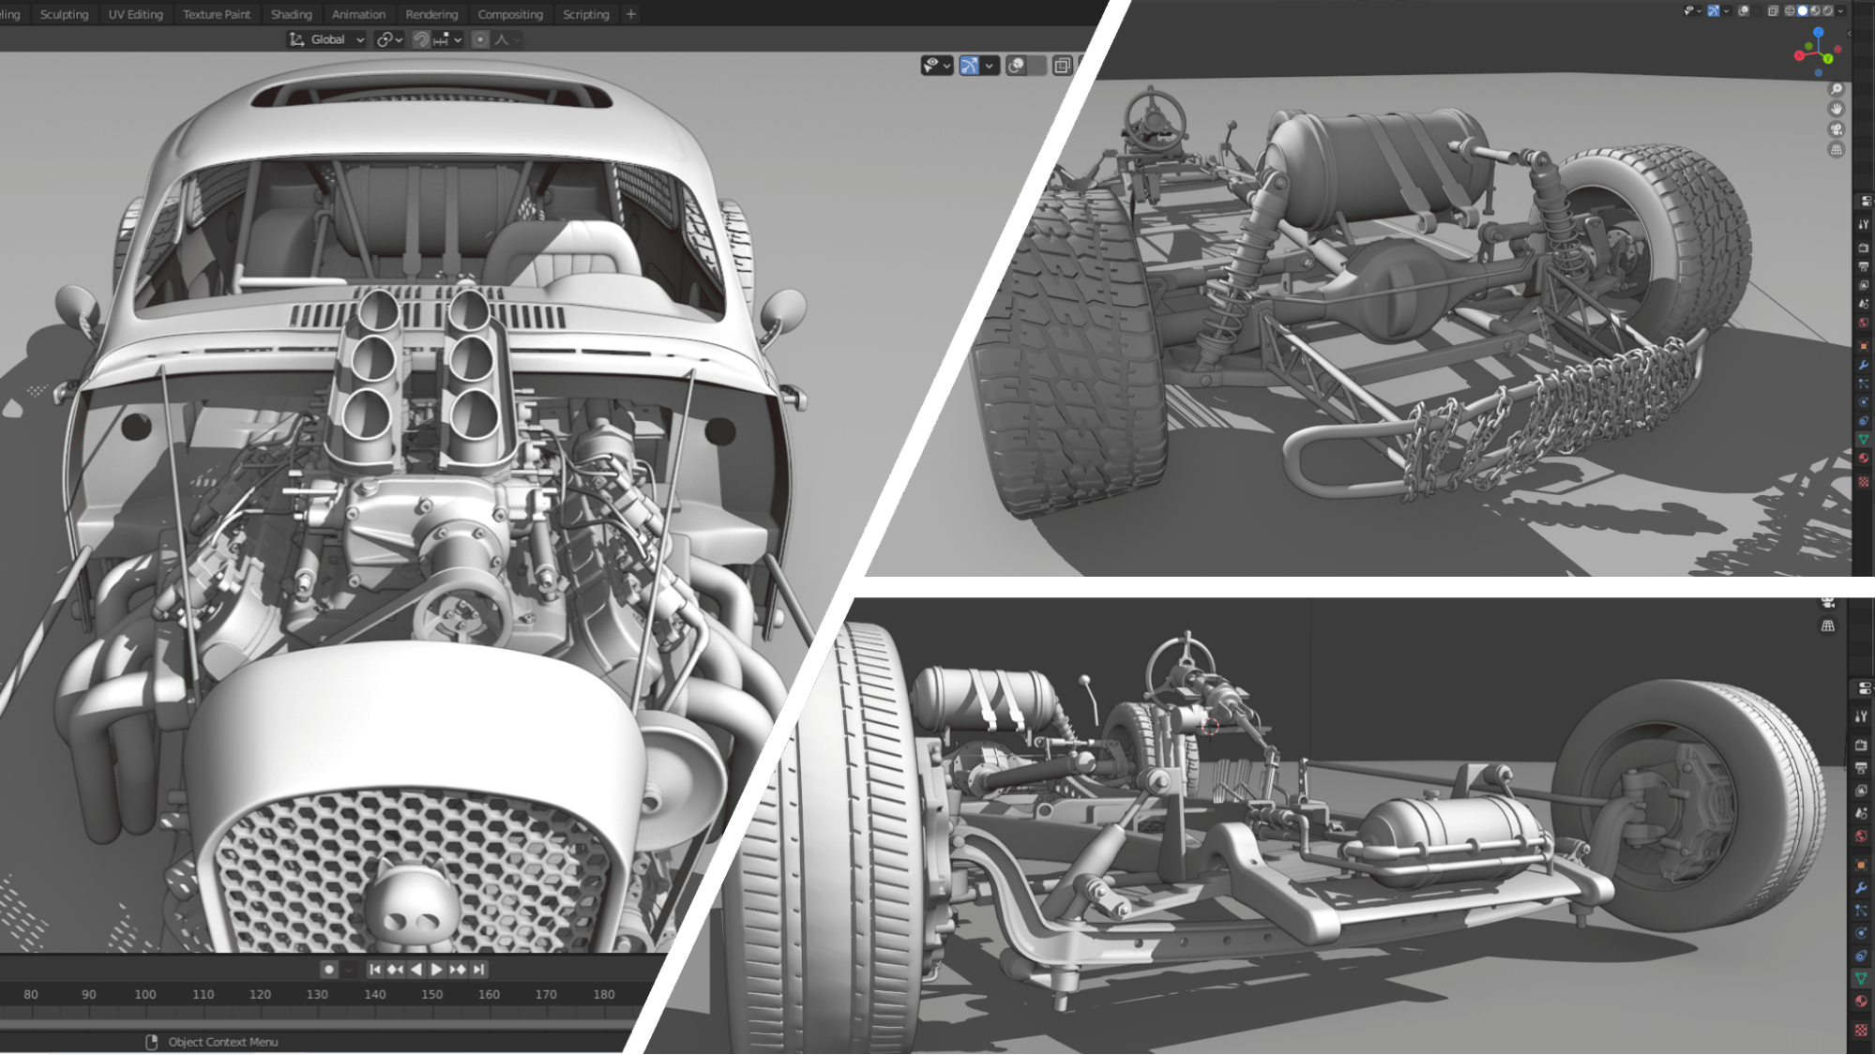Toggle proportional editing
Screen dimensions: 1875x1055
480,39
